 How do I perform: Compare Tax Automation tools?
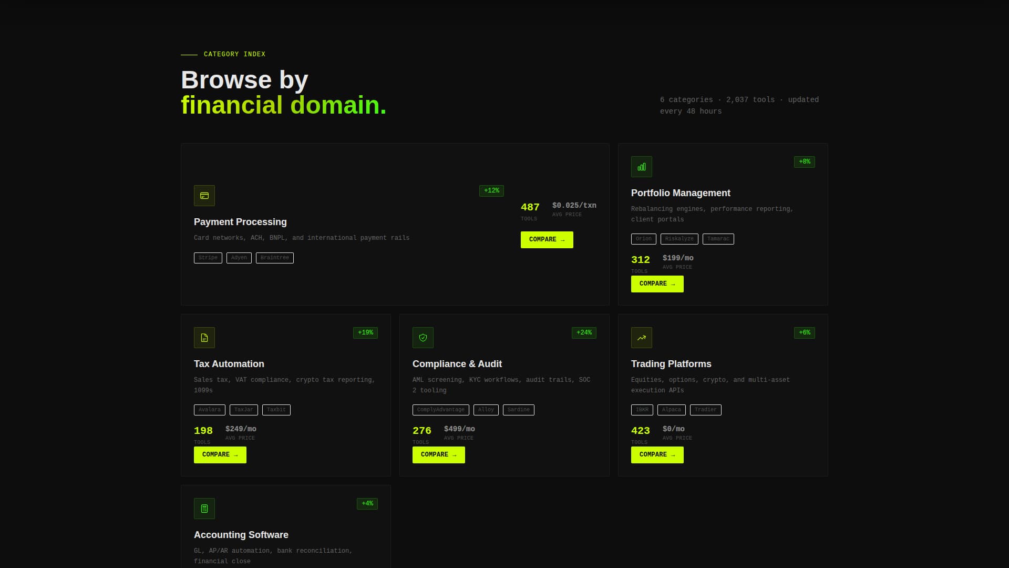click(x=220, y=455)
